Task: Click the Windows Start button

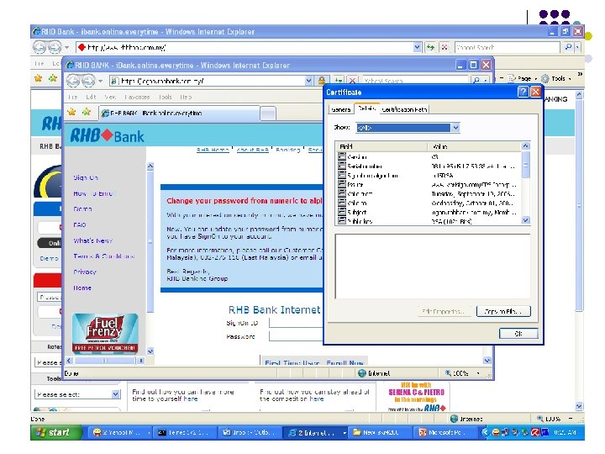Action: 56,432
